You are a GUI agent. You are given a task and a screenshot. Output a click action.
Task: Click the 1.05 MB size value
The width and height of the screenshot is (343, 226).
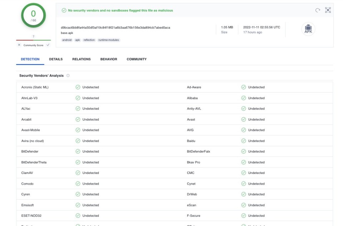click(x=227, y=27)
